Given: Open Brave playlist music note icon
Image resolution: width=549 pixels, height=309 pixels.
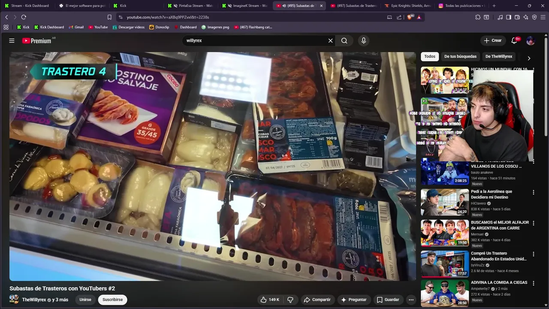Looking at the screenshot, I should (x=500, y=17).
